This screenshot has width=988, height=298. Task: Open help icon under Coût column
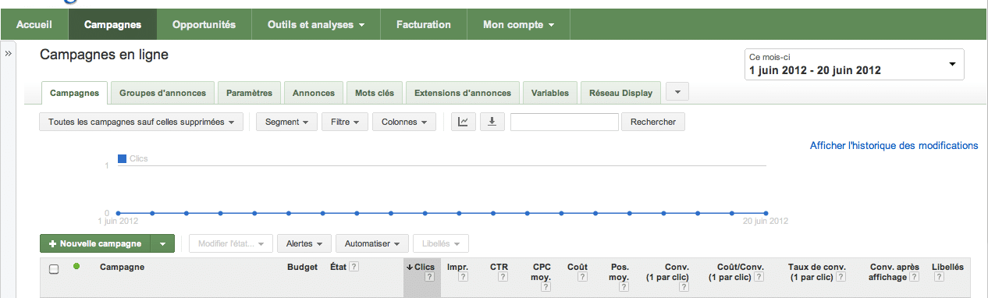click(x=583, y=278)
